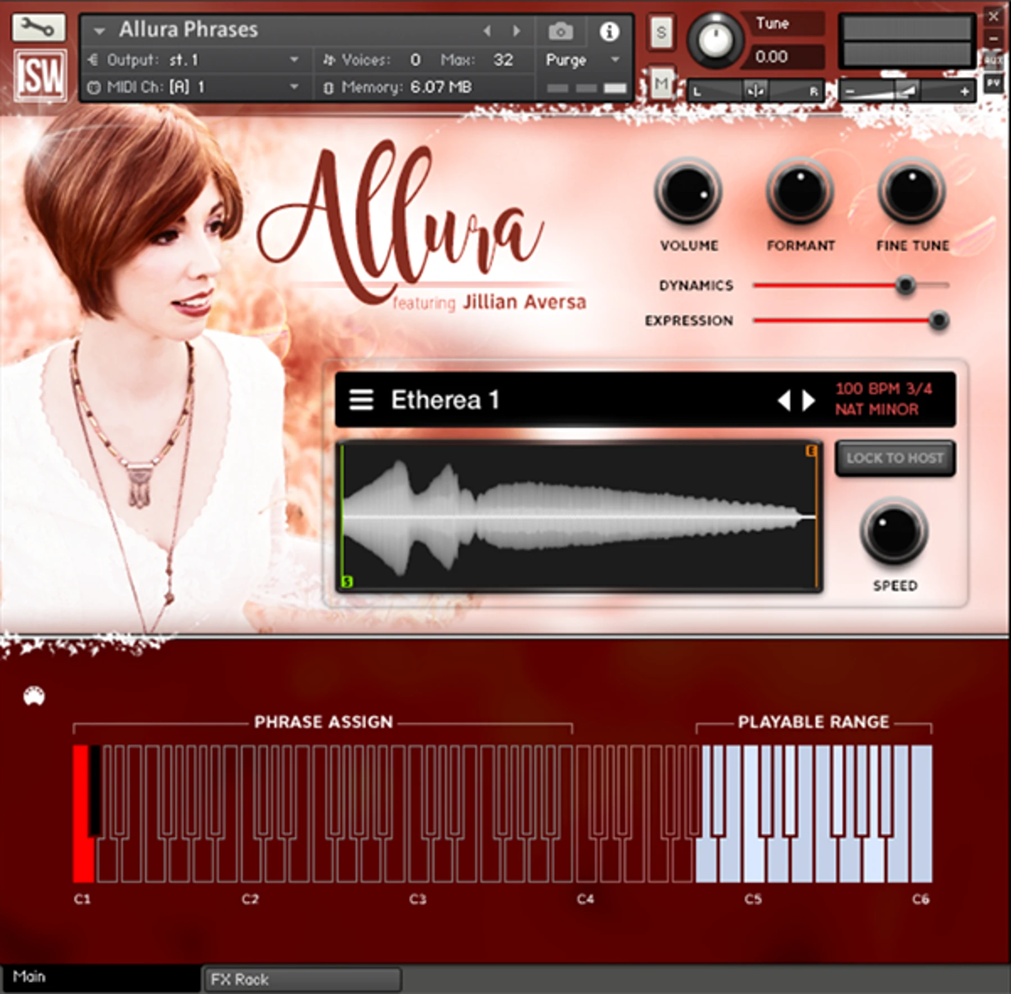Click the VOLUME knob
1011x994 pixels.
(688, 191)
